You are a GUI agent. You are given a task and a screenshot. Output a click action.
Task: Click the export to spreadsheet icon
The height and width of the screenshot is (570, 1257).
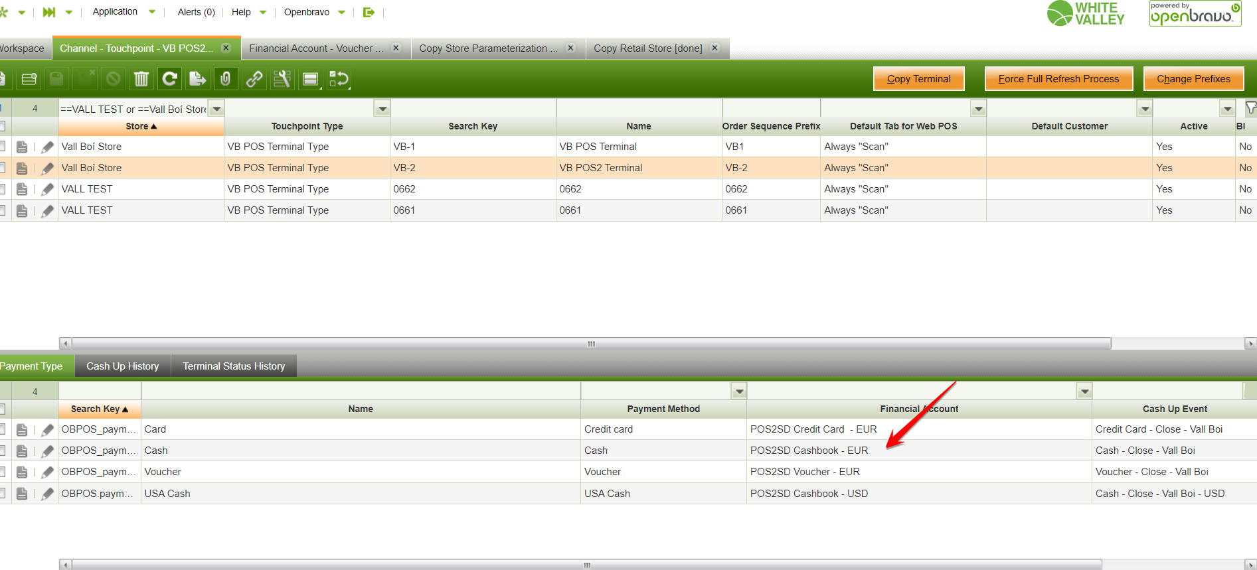point(197,80)
